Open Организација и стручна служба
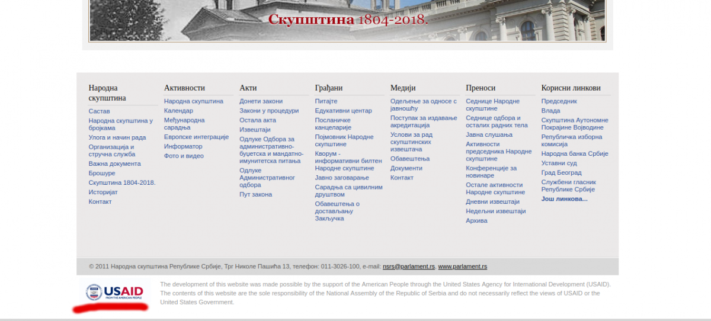711x321 pixels. click(112, 150)
